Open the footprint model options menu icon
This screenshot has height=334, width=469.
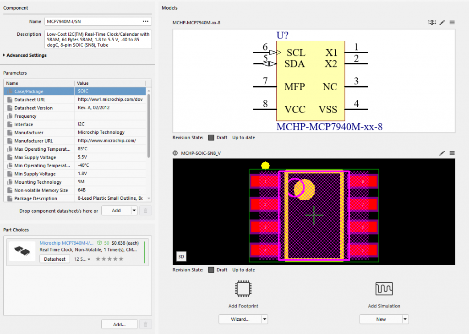pos(452,153)
